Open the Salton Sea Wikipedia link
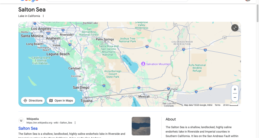259x138 pixels. (28, 128)
